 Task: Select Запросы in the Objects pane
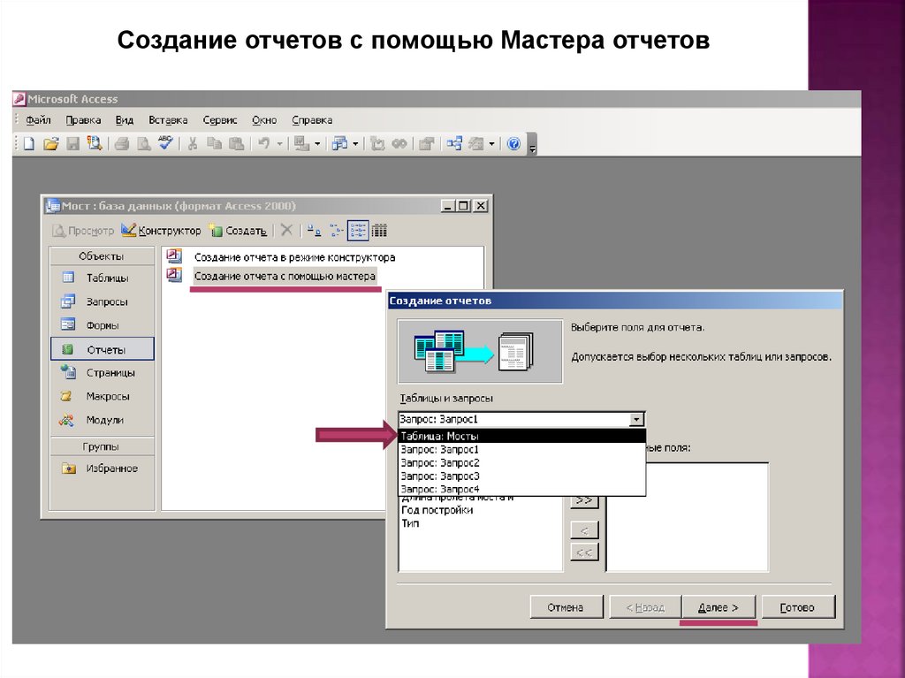click(106, 301)
